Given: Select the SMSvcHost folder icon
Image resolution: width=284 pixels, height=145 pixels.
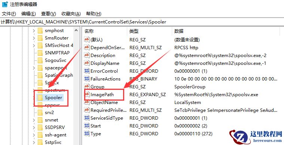Looking at the screenshot, I should click(x=40, y=45).
